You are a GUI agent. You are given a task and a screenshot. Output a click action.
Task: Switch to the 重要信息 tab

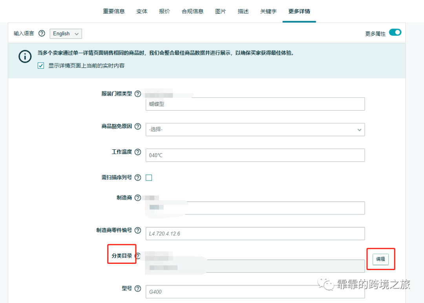[114, 11]
